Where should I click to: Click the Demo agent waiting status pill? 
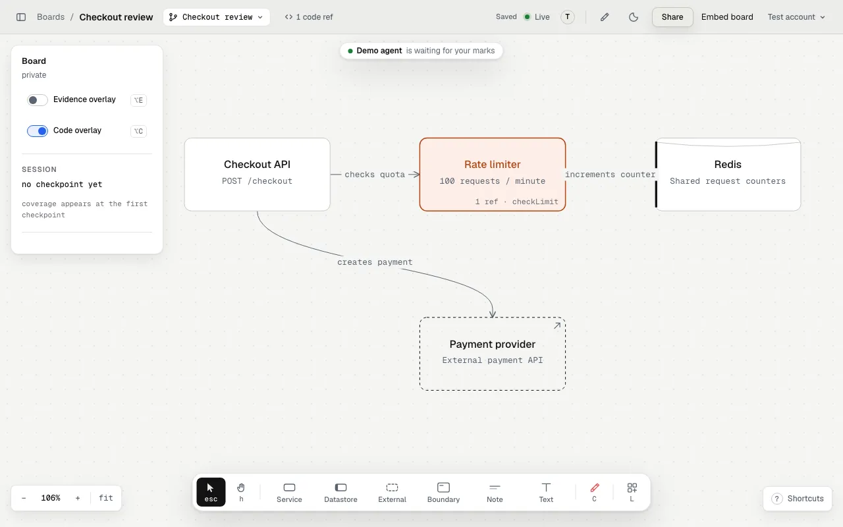[x=421, y=51]
